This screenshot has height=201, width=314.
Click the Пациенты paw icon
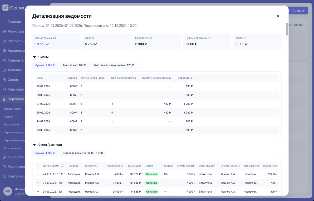point(4,61)
